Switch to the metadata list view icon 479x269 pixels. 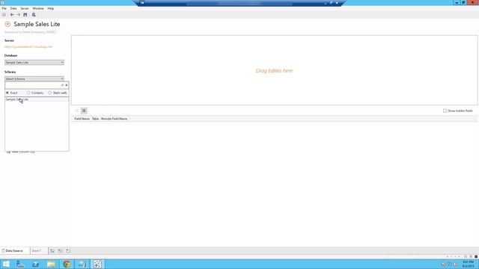coord(84,111)
